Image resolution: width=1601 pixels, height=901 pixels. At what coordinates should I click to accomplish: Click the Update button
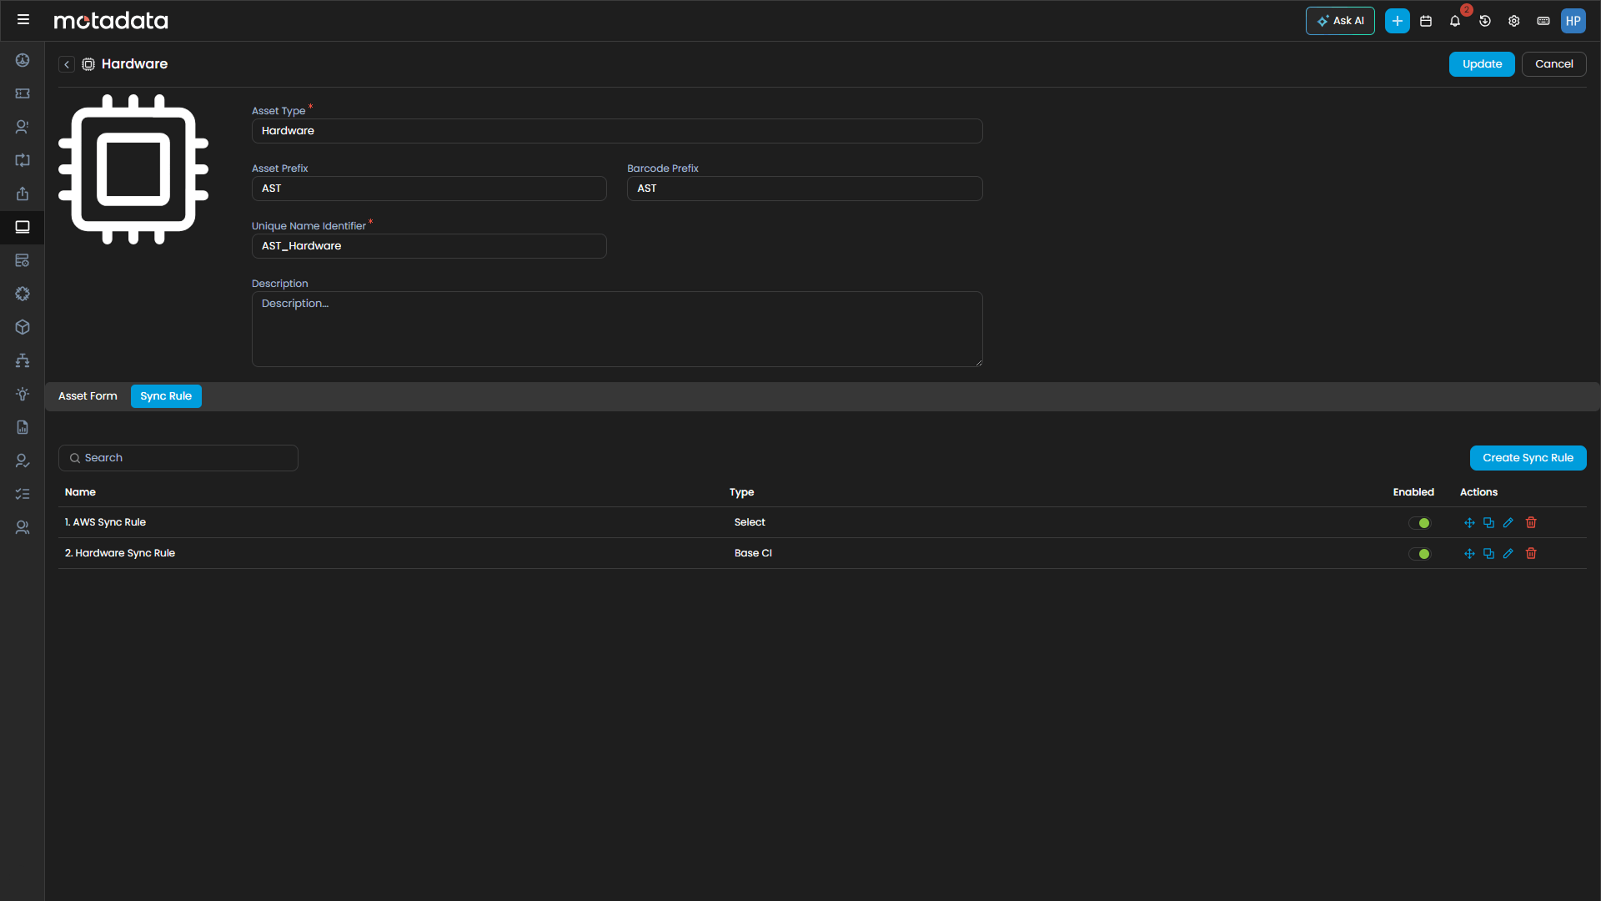1481,64
